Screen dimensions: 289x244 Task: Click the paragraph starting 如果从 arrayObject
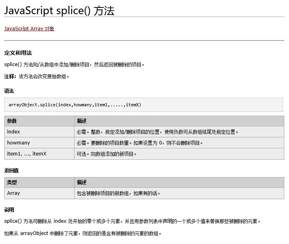click(83, 233)
